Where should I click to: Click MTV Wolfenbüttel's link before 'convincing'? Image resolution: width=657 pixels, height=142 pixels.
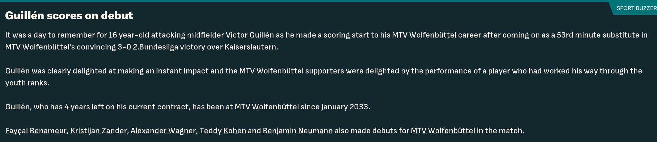click(37, 47)
